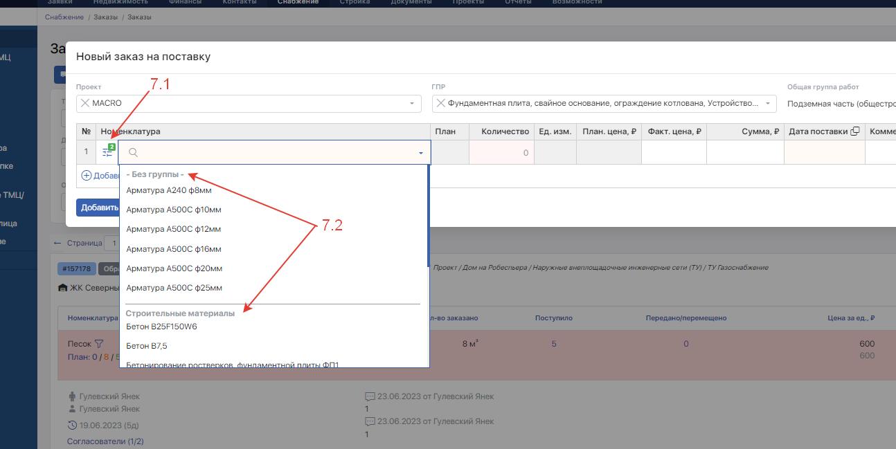Image resolution: width=896 pixels, height=449 pixels.
Task: Open the Согласователи (1/2) link
Action: tap(105, 441)
